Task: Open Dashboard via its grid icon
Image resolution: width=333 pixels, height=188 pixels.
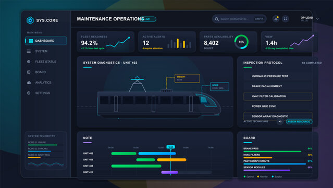Action: coord(31,41)
